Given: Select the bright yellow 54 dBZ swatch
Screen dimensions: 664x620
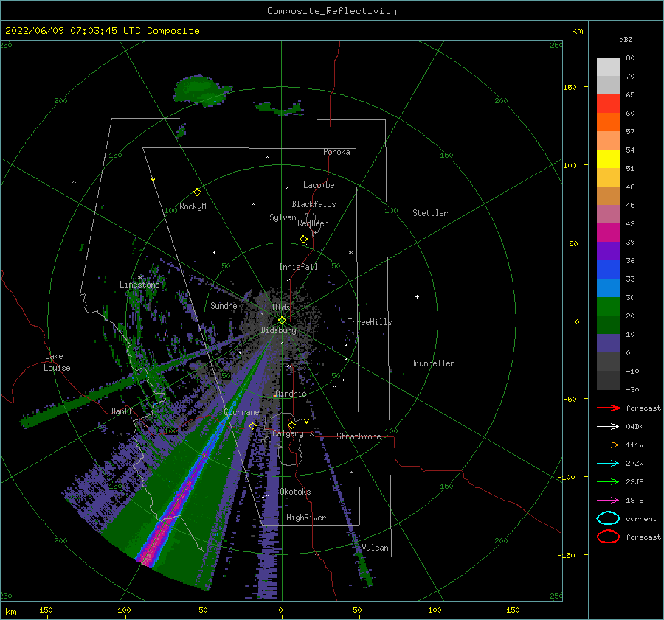Looking at the screenshot, I should [608, 159].
